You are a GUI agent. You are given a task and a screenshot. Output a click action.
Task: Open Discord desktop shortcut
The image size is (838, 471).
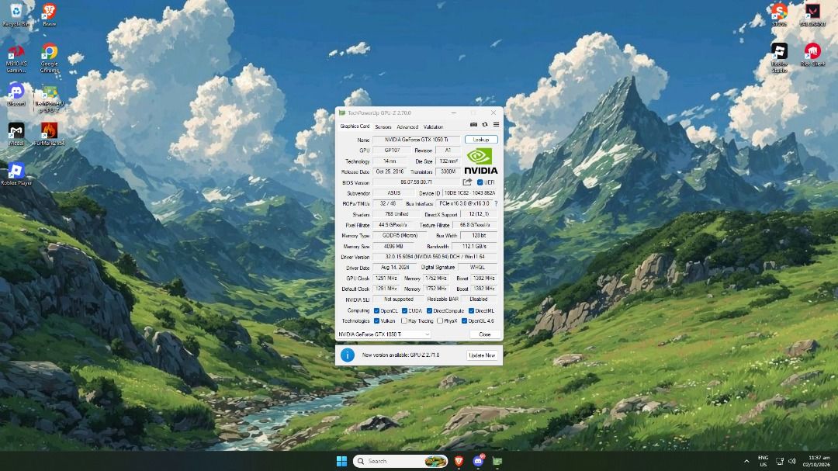tap(16, 95)
